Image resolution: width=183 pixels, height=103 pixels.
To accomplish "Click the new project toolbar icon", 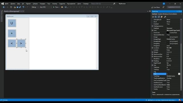I will click(11, 7).
